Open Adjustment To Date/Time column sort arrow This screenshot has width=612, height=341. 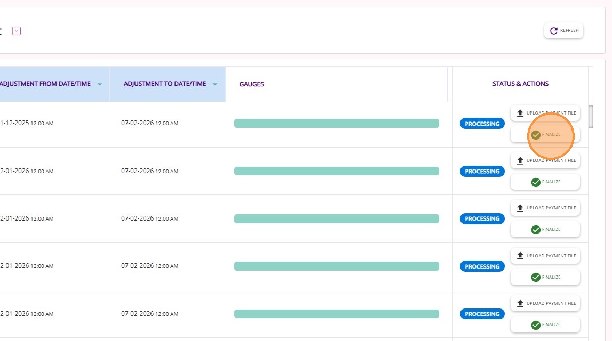[x=215, y=84]
